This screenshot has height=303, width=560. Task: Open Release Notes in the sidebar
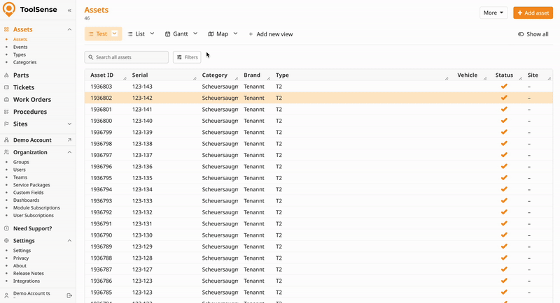(x=28, y=273)
